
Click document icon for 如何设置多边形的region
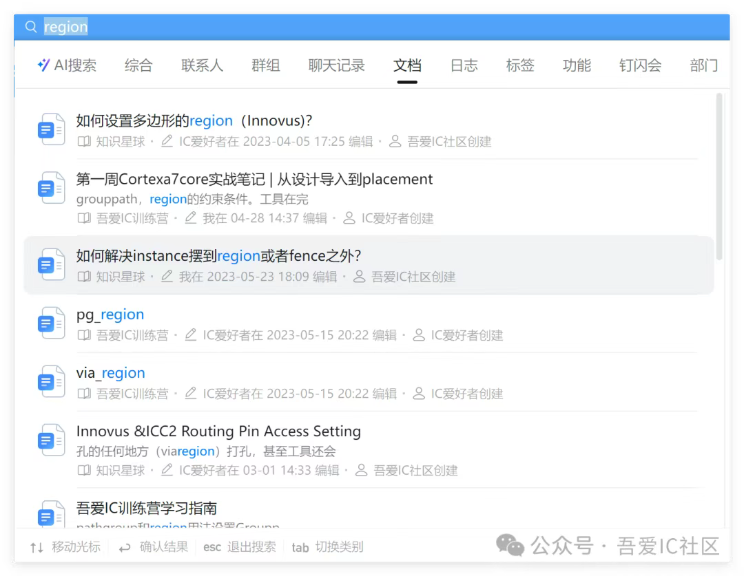(51, 129)
